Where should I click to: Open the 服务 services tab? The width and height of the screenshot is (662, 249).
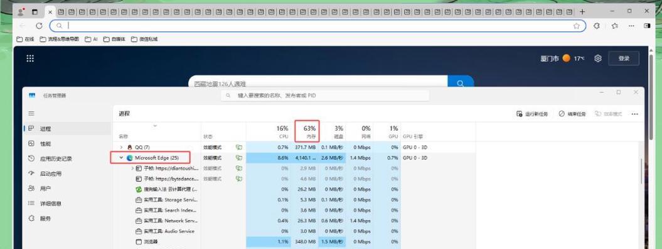pos(68,218)
